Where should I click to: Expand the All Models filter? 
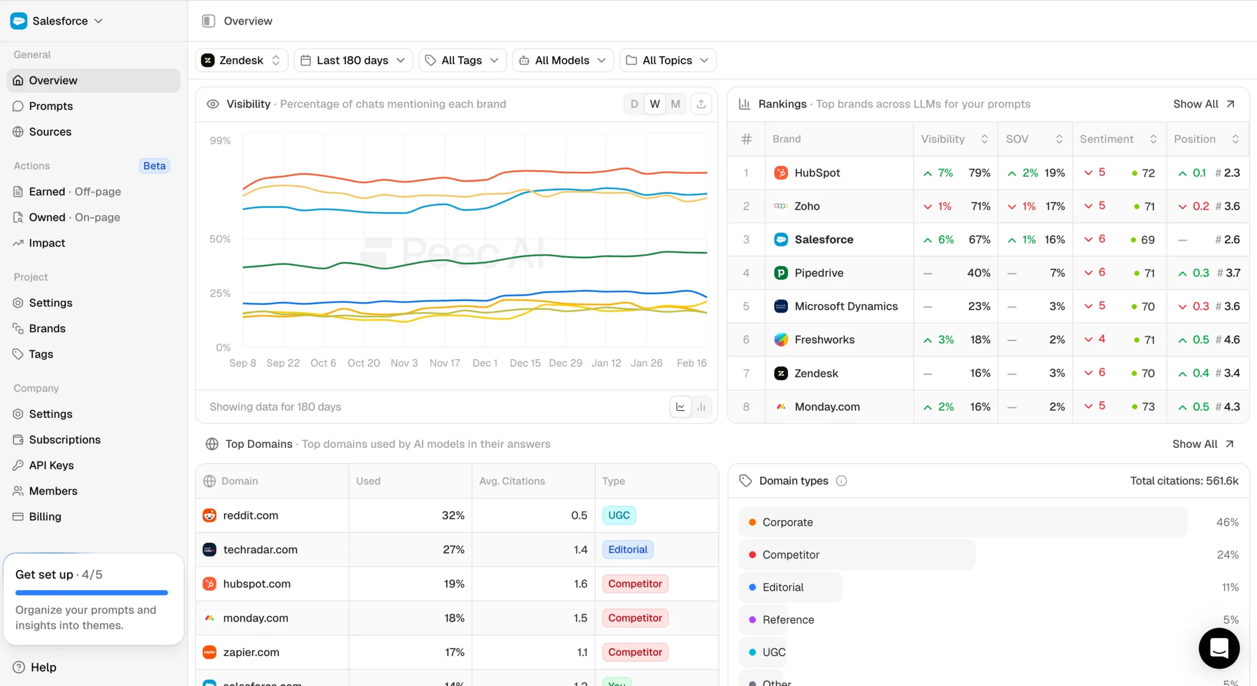pos(563,60)
